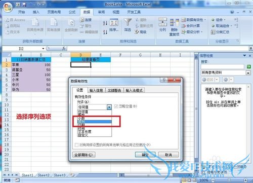Viewport: 253px width, 183px height.
Task: Open Sheet2 worksheet tab
Action: click(x=44, y=175)
